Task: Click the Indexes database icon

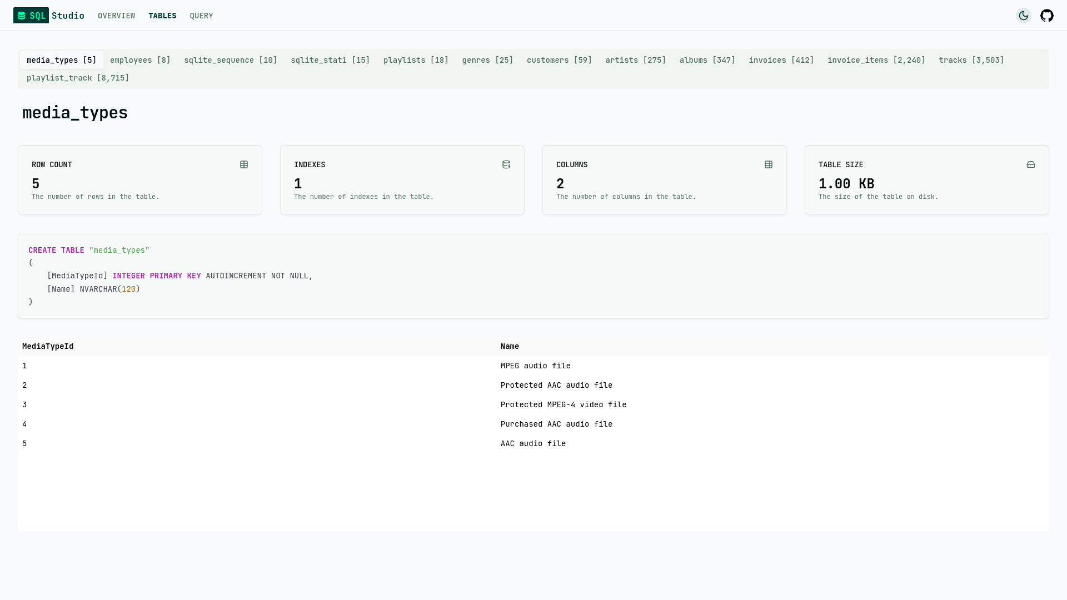Action: click(x=506, y=164)
